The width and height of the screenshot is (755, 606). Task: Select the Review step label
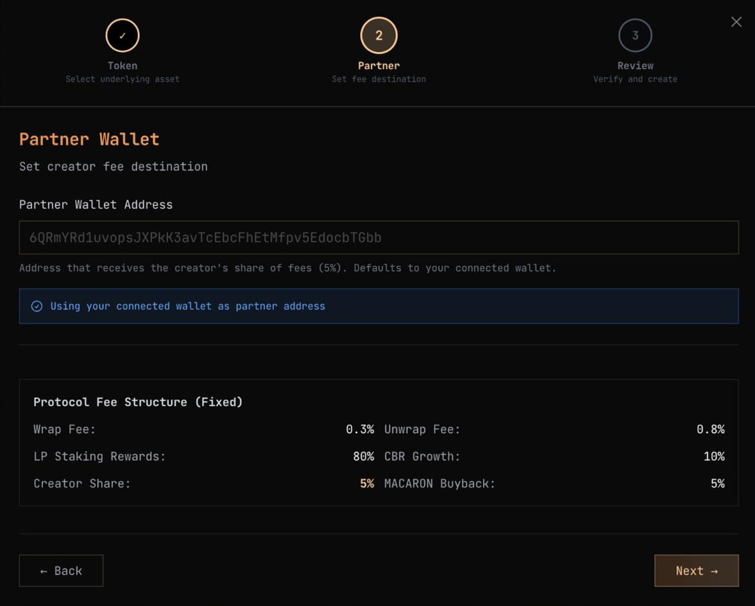pyautogui.click(x=635, y=65)
